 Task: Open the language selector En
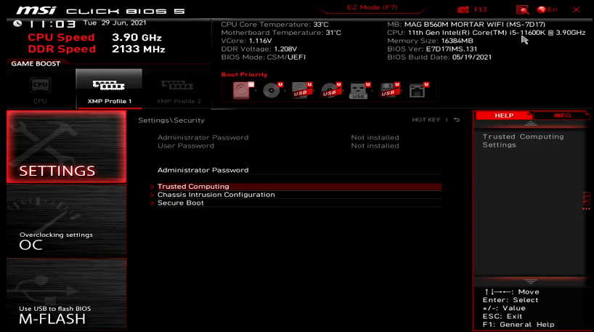coord(547,10)
